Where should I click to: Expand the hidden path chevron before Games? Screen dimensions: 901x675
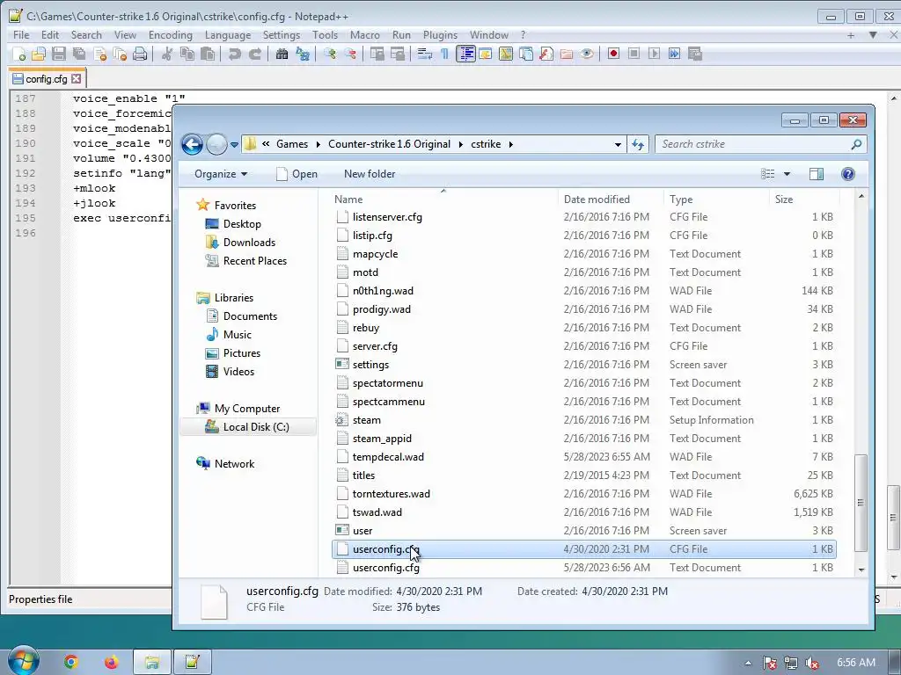(x=266, y=144)
